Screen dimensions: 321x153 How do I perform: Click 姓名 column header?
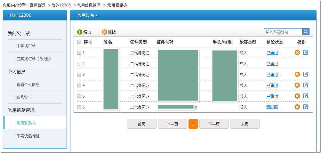click(108, 42)
